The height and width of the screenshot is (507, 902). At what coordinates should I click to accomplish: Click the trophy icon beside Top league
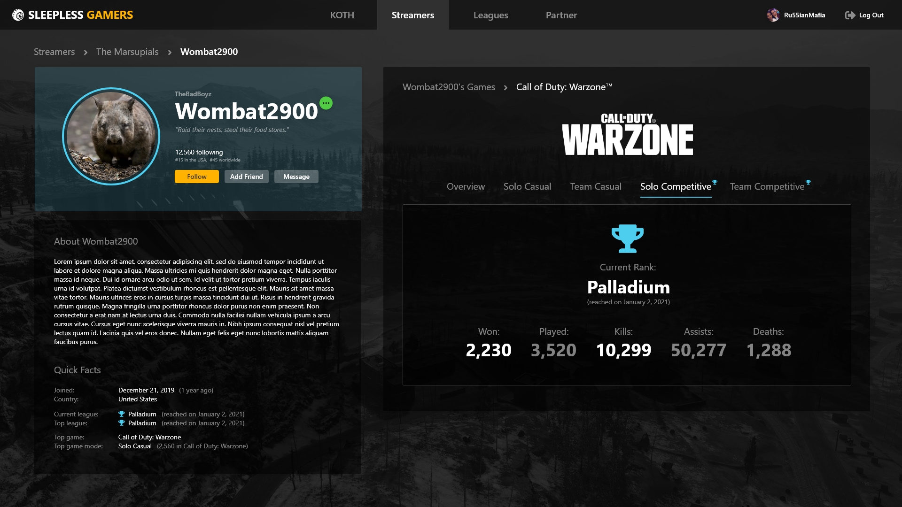[122, 423]
